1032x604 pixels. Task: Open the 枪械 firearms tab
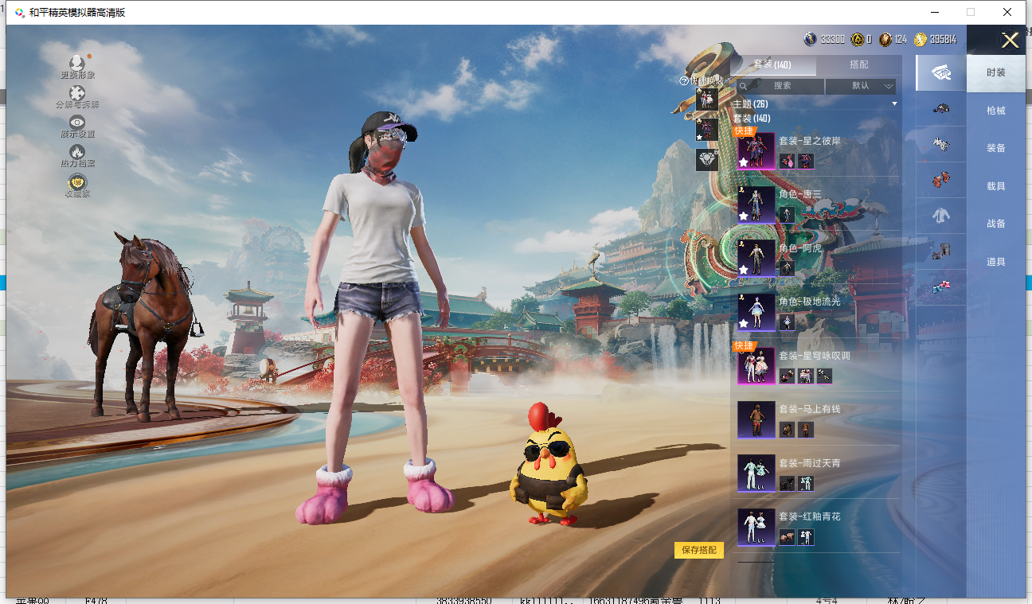tap(996, 111)
